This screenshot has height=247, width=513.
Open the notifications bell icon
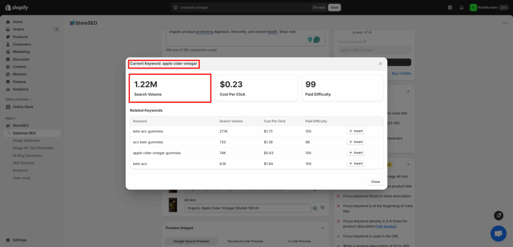(x=461, y=8)
